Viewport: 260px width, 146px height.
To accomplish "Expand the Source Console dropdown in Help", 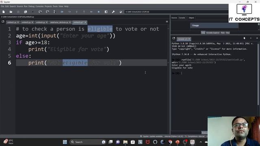I will [x=183, y=18].
